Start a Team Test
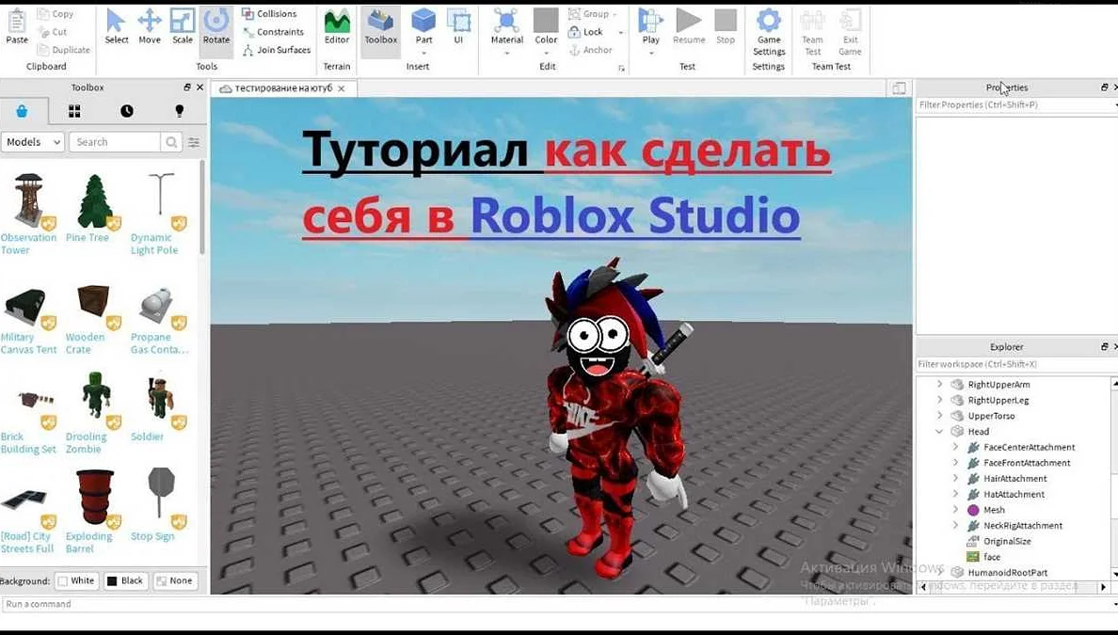This screenshot has height=635, width=1118. point(812,32)
